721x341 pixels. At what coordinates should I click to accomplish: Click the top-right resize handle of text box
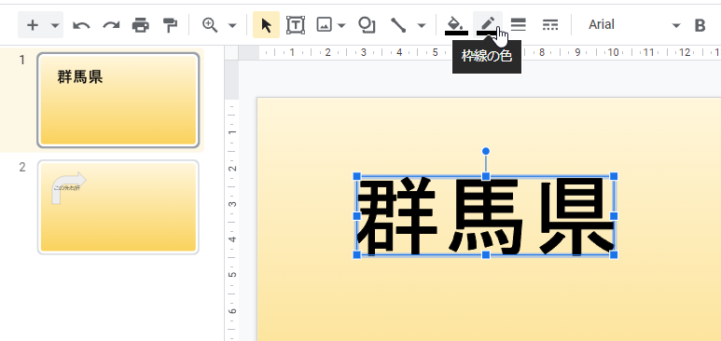click(614, 176)
